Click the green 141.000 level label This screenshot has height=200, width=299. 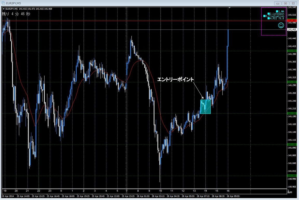pyautogui.click(x=292, y=176)
